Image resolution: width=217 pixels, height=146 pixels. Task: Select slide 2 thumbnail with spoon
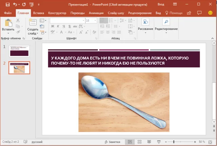(19, 68)
